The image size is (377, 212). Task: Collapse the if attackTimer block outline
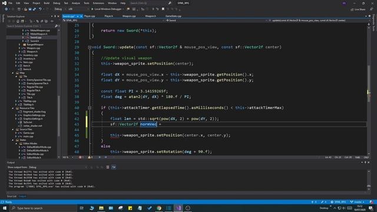90,108
